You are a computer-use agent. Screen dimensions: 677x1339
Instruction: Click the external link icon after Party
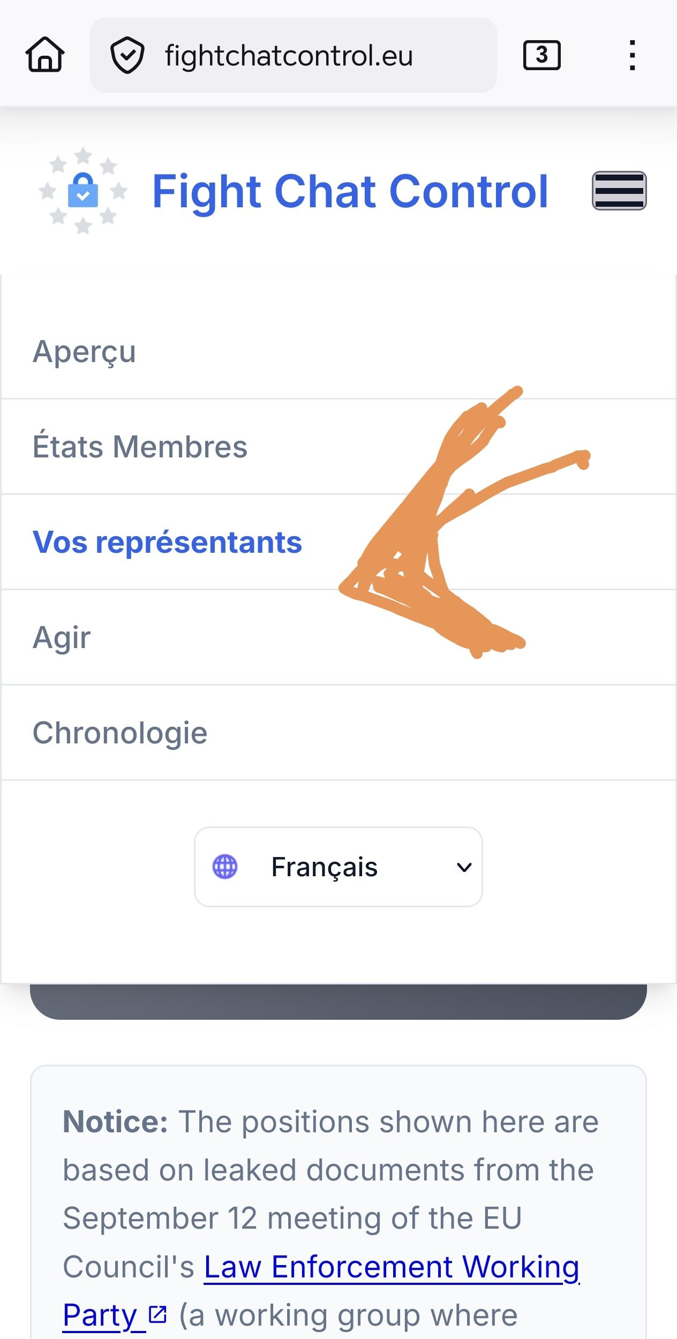coord(157,1314)
